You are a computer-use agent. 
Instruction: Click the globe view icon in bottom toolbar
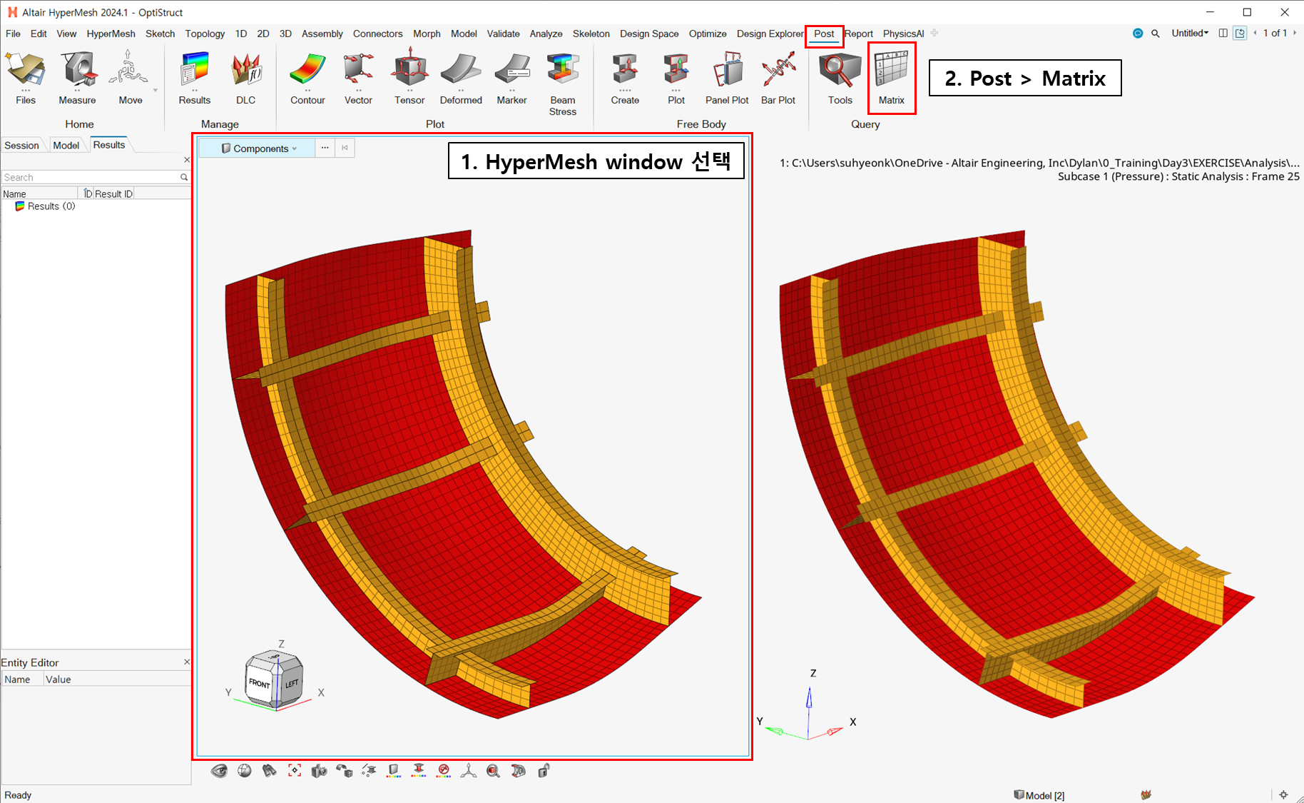(245, 771)
